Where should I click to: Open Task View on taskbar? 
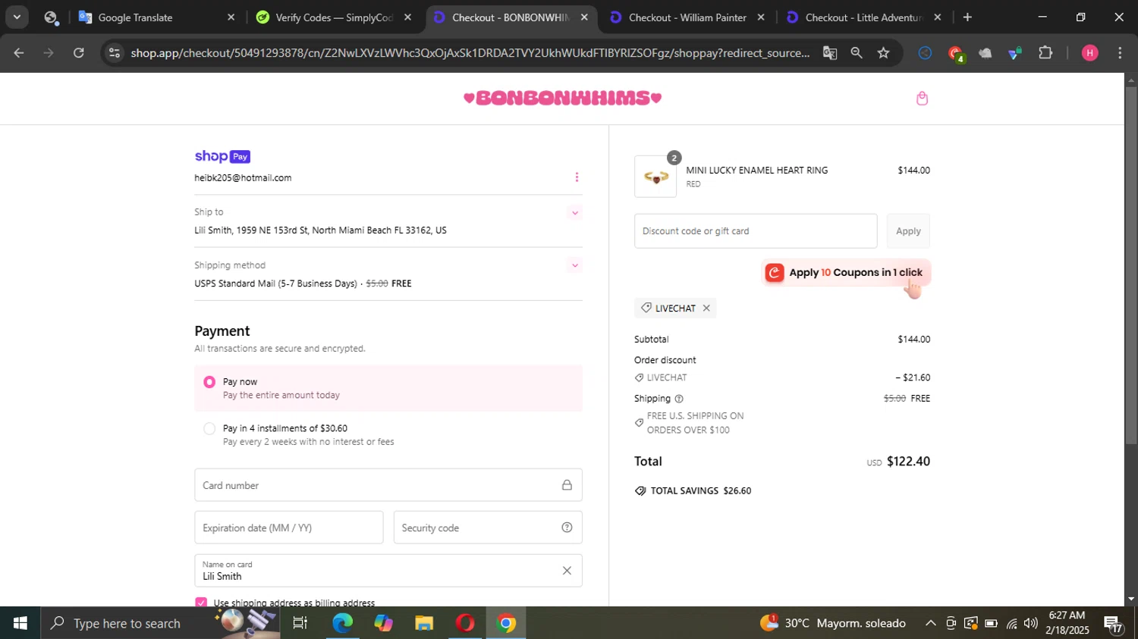[x=300, y=623]
